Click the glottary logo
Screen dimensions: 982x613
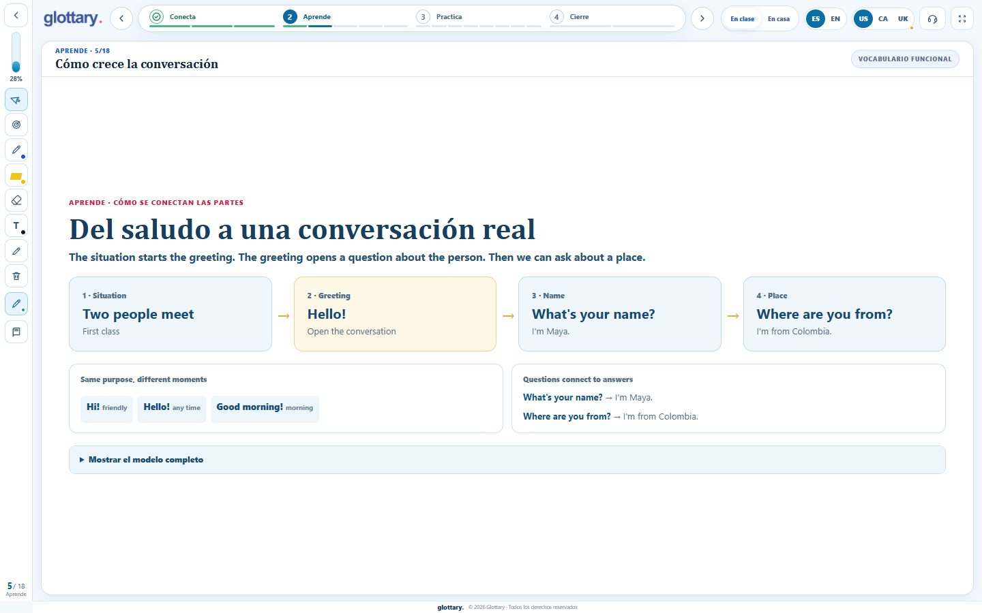click(72, 18)
